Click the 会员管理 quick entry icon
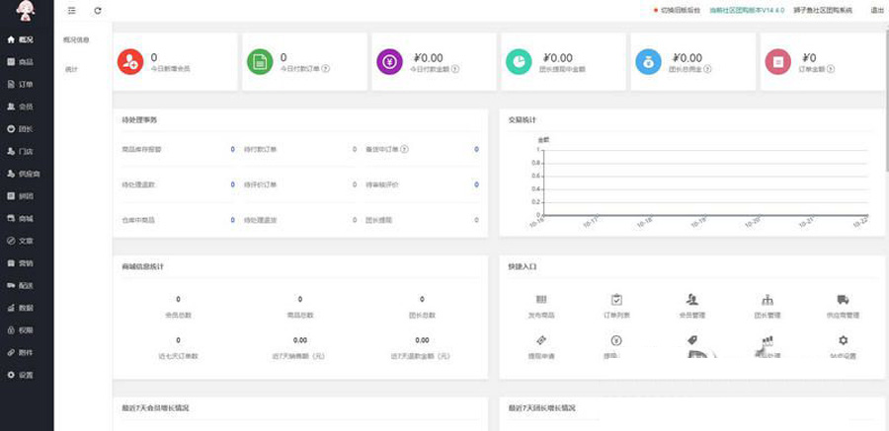The image size is (889, 431). coord(691,300)
